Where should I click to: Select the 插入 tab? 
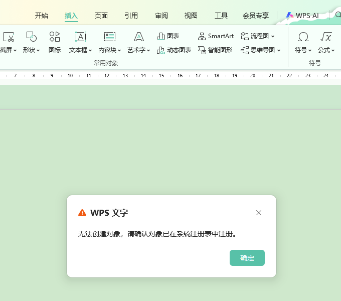click(71, 16)
